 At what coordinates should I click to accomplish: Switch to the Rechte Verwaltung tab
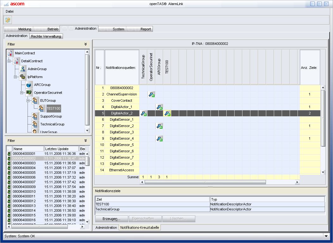(46, 36)
